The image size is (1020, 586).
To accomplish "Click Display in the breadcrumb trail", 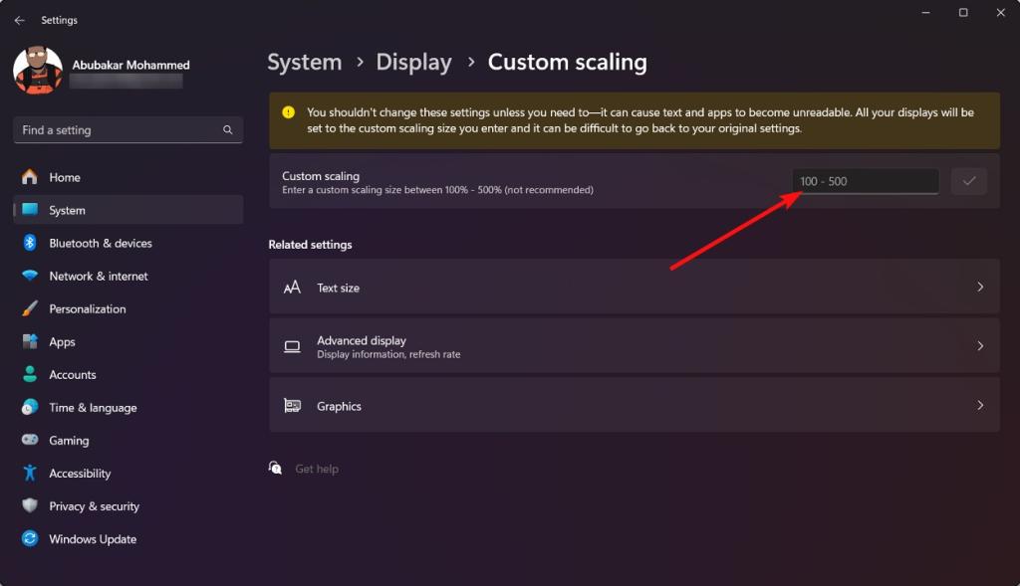I will point(413,62).
